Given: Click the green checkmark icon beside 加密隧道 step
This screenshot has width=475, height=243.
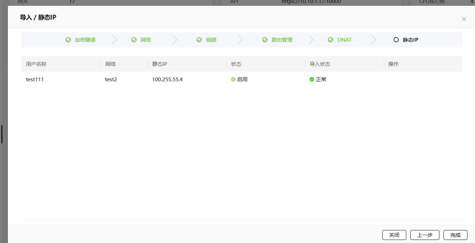Looking at the screenshot, I should click(x=68, y=40).
